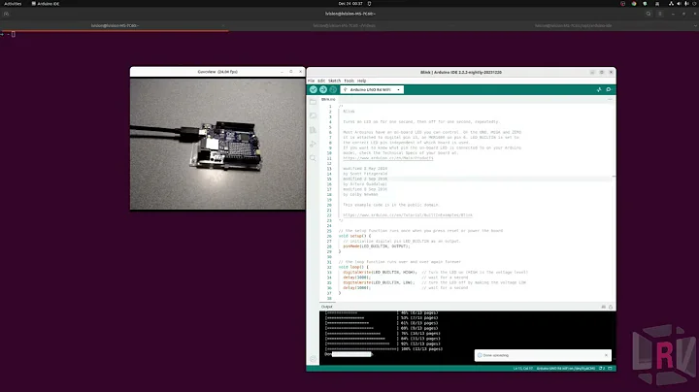Open the Sketch menu

pyautogui.click(x=334, y=81)
